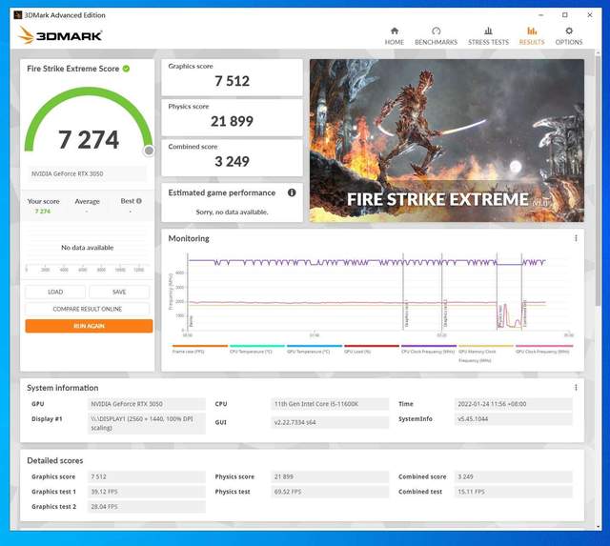Click the Results chart icon
Screen dimensions: 610x546
click(532, 30)
